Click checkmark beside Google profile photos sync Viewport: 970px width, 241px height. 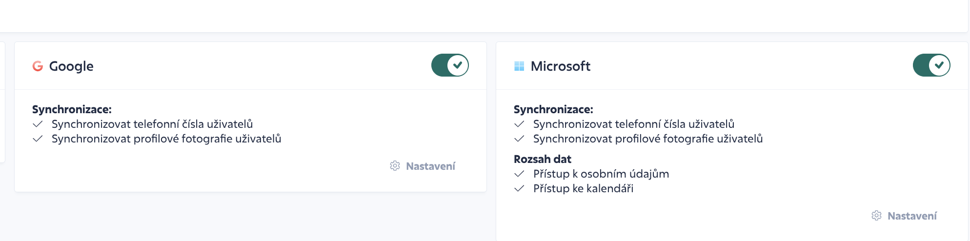click(x=38, y=139)
